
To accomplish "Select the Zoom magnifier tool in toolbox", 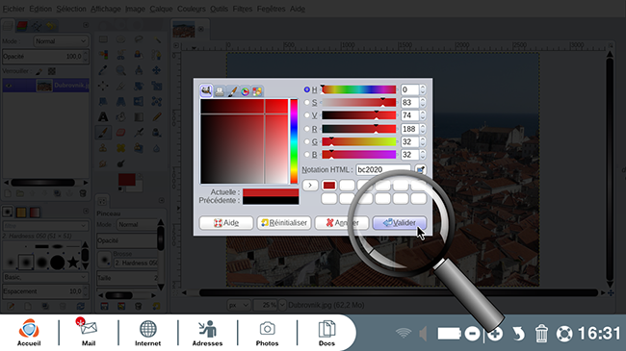I will coord(121,70).
